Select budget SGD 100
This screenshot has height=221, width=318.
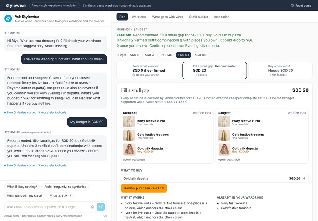[200, 55]
